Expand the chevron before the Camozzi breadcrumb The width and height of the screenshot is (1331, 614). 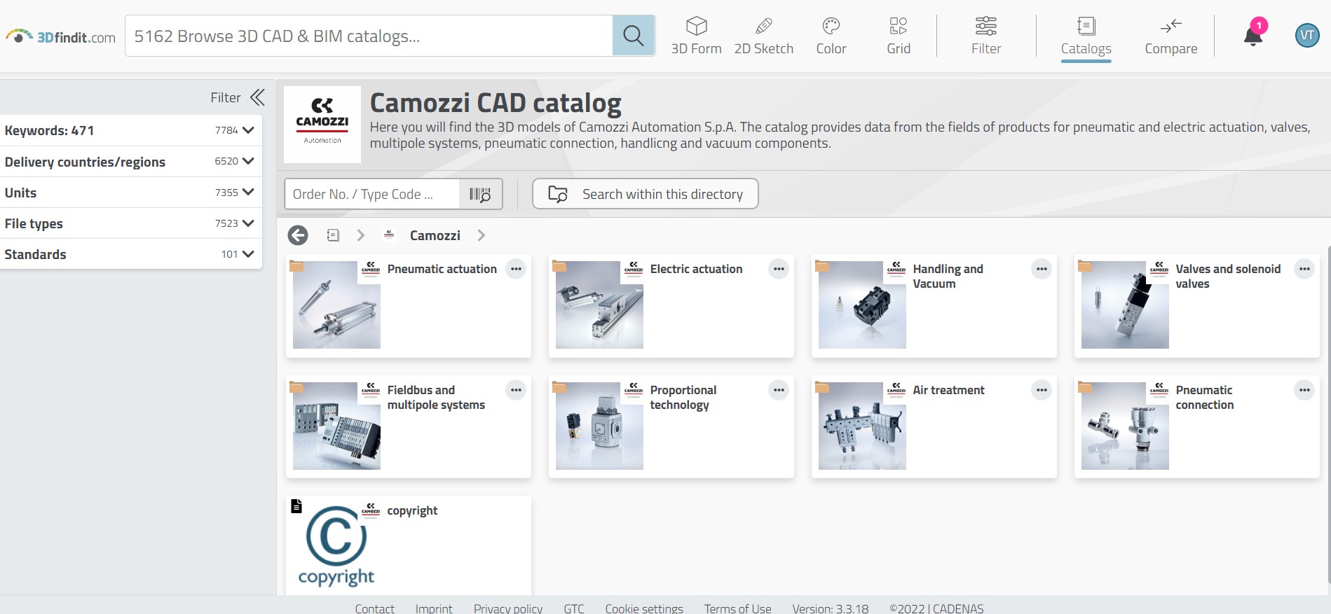(361, 235)
